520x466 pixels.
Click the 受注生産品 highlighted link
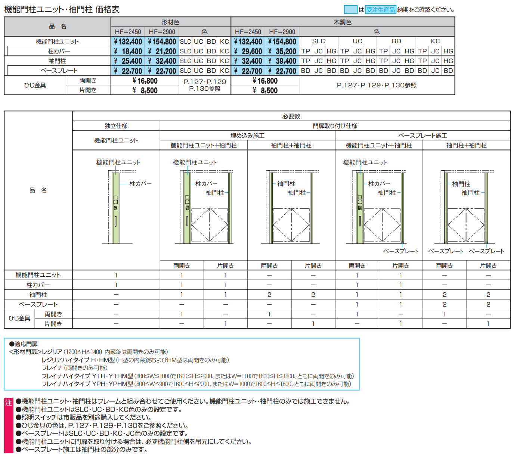tap(380, 10)
